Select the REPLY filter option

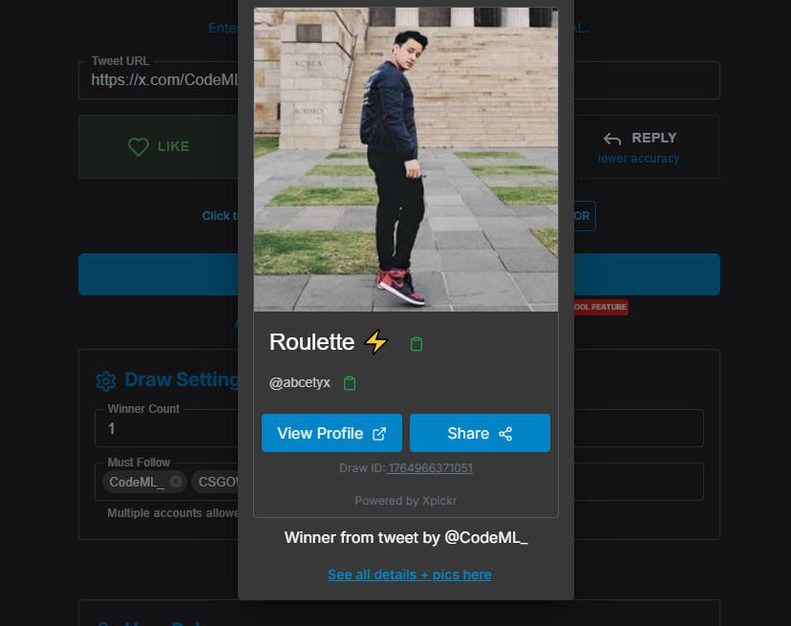click(647, 147)
